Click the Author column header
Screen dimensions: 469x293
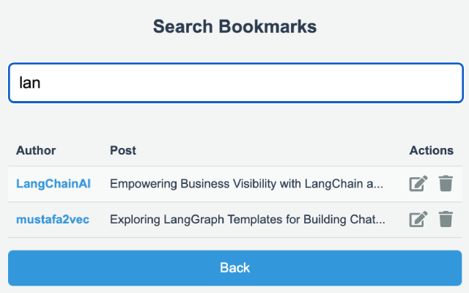click(36, 150)
